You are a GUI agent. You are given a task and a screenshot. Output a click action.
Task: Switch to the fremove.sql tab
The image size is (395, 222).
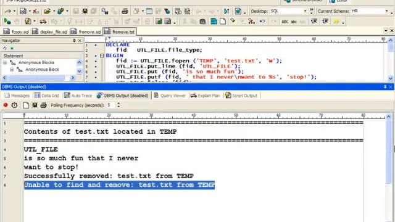point(86,31)
